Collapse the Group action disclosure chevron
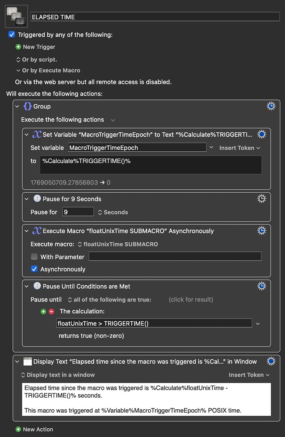This screenshot has width=285, height=437. tap(17, 107)
